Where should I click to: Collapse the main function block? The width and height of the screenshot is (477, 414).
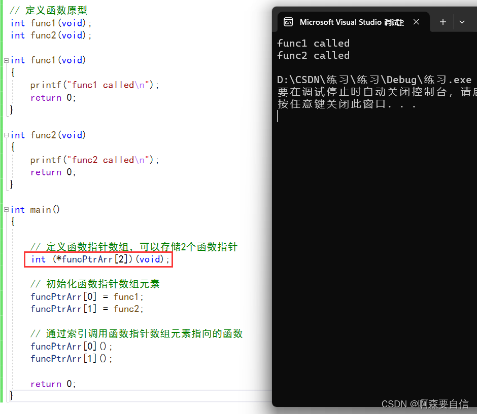6,210
